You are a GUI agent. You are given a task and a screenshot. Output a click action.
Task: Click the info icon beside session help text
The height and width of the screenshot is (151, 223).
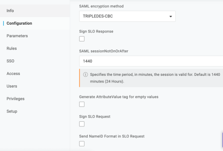[86, 75]
